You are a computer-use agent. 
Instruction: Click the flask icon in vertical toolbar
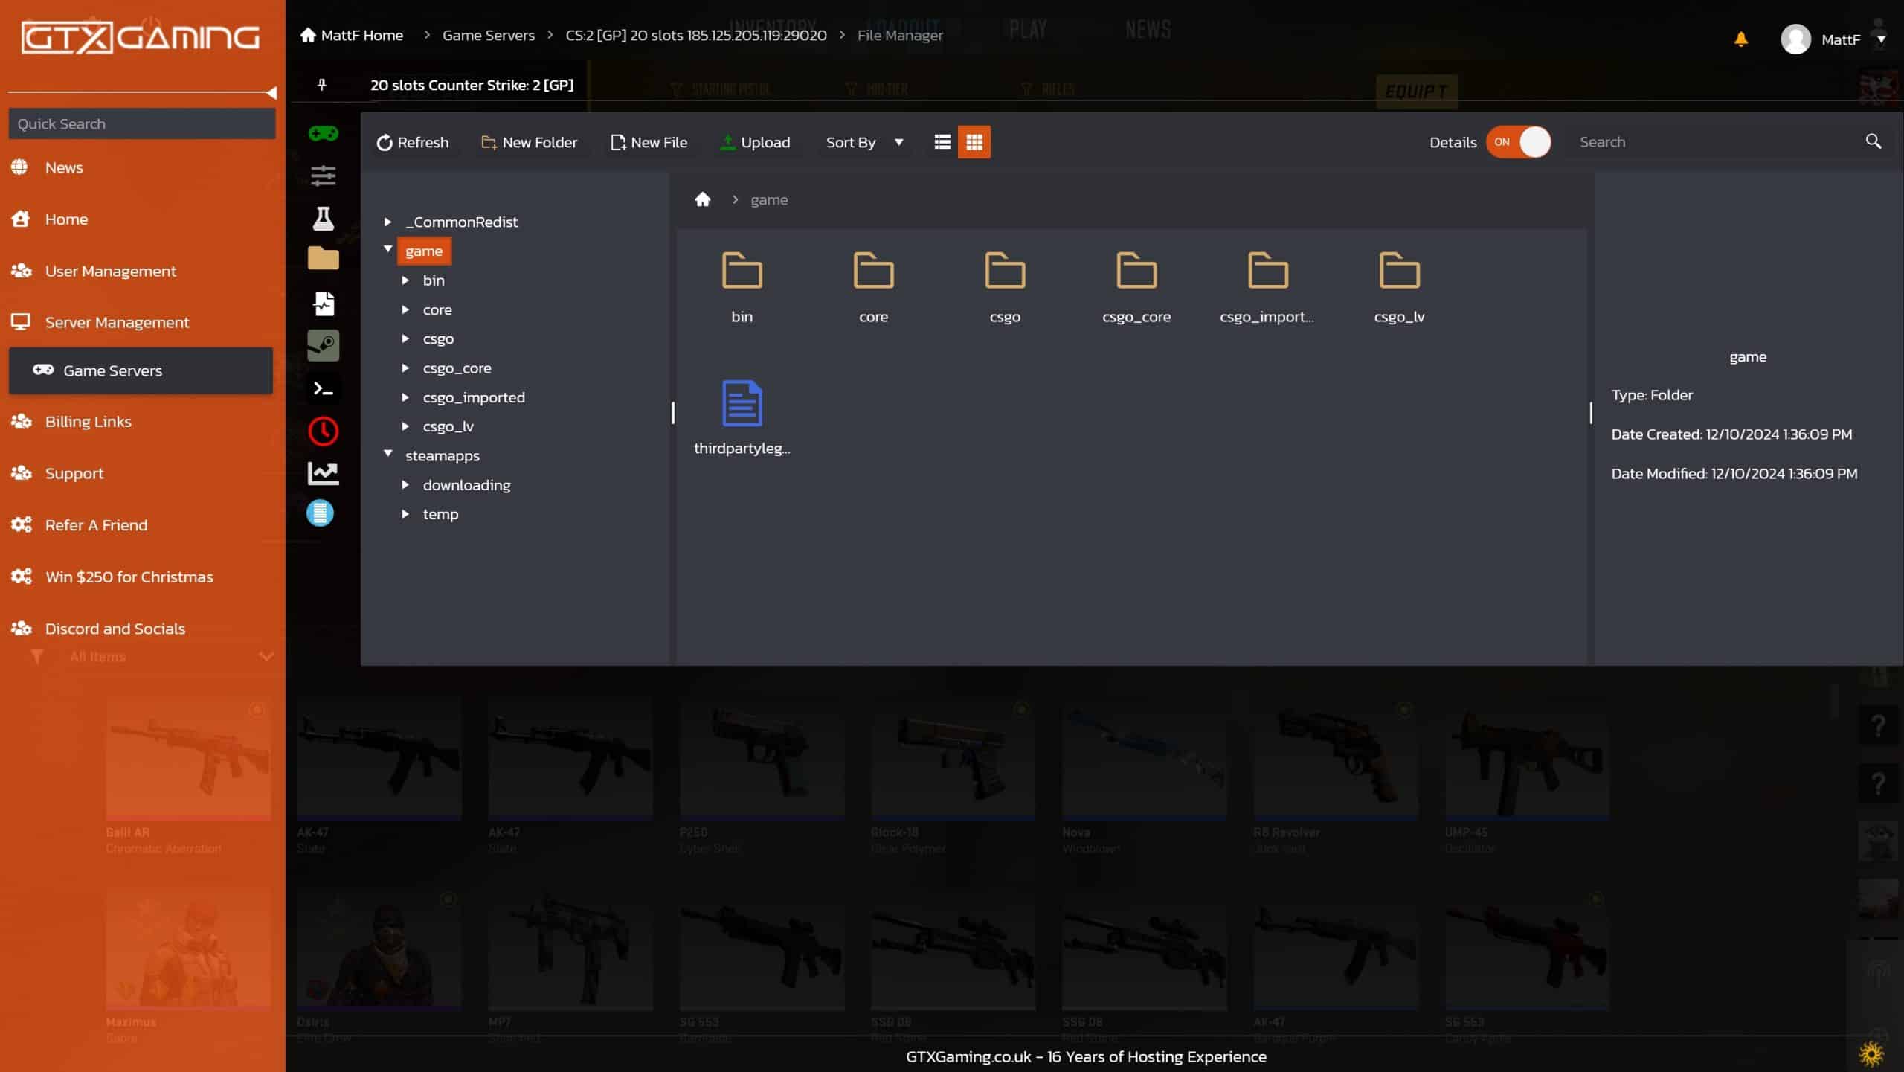click(x=323, y=219)
